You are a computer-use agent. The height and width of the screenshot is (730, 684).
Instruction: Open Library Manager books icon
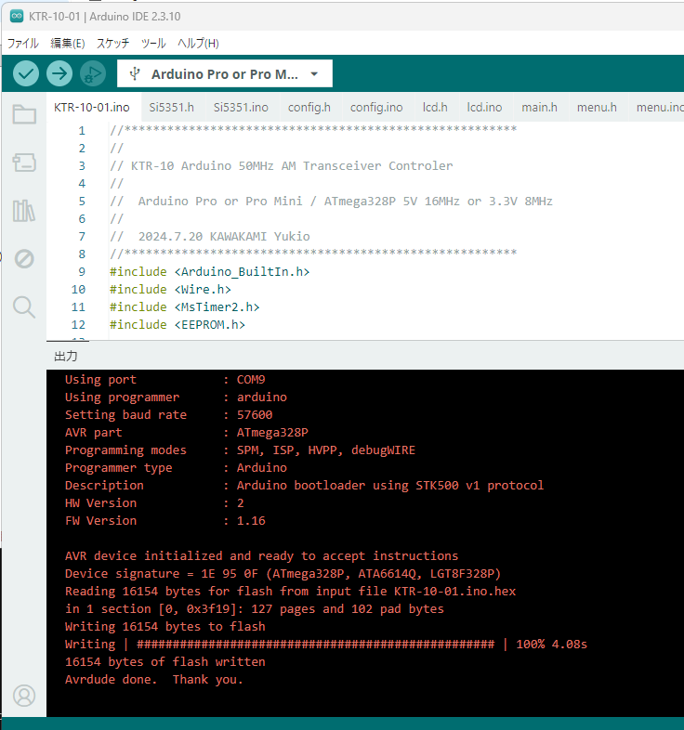[24, 211]
